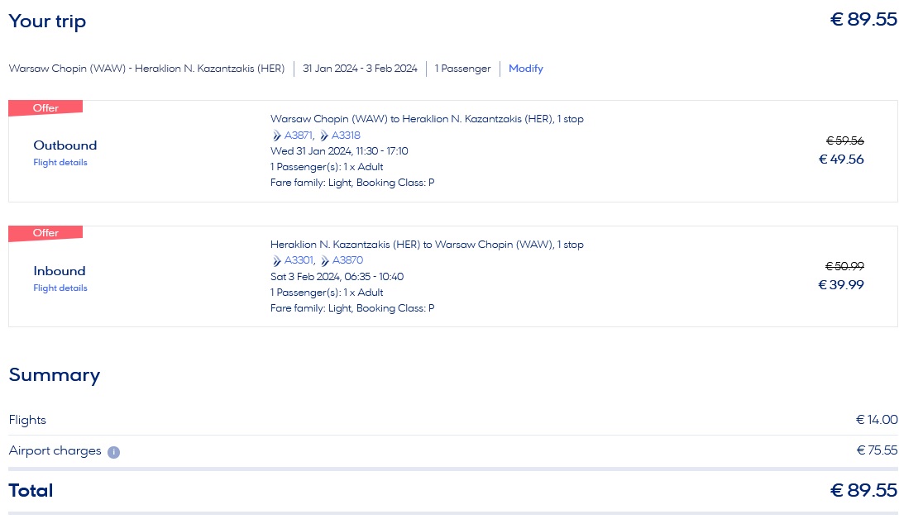Image resolution: width=899 pixels, height=519 pixels.
Task: Click the Modify link
Action: click(525, 68)
